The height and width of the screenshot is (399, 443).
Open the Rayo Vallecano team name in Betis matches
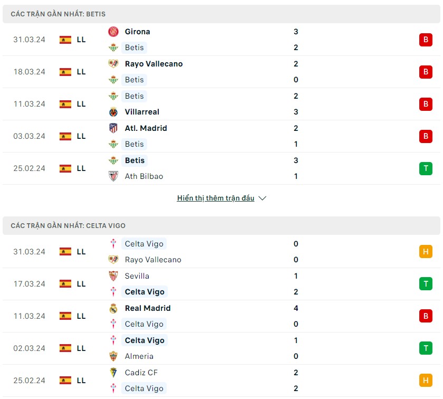pos(153,64)
